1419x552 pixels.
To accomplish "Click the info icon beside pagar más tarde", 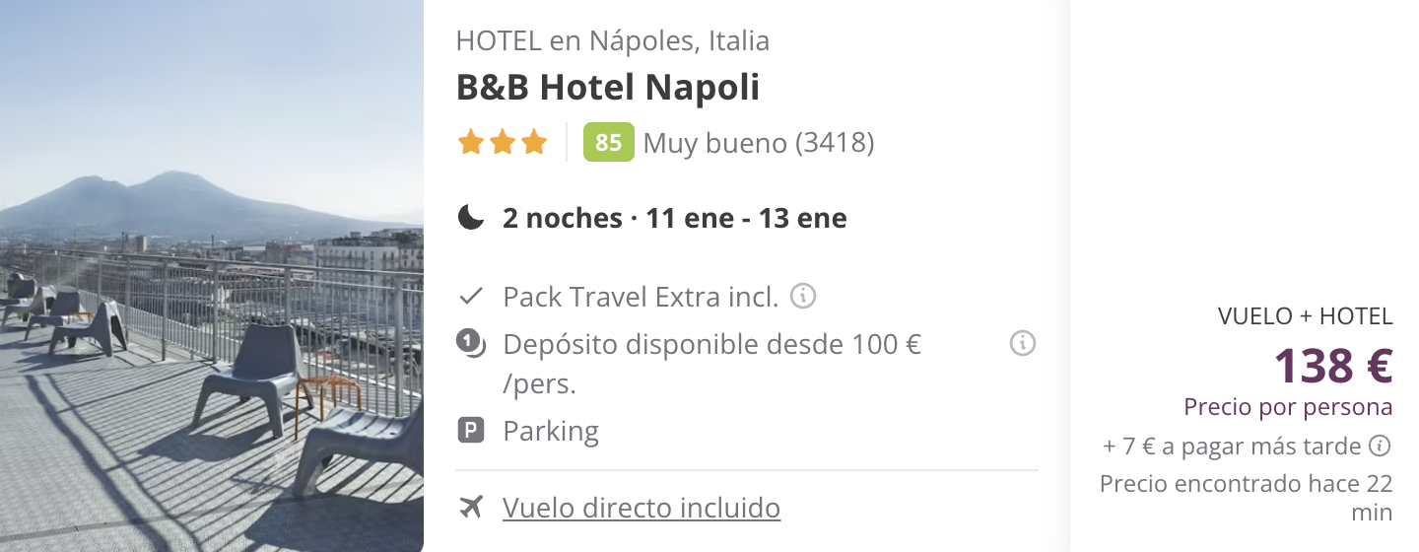I will coord(1380,446).
